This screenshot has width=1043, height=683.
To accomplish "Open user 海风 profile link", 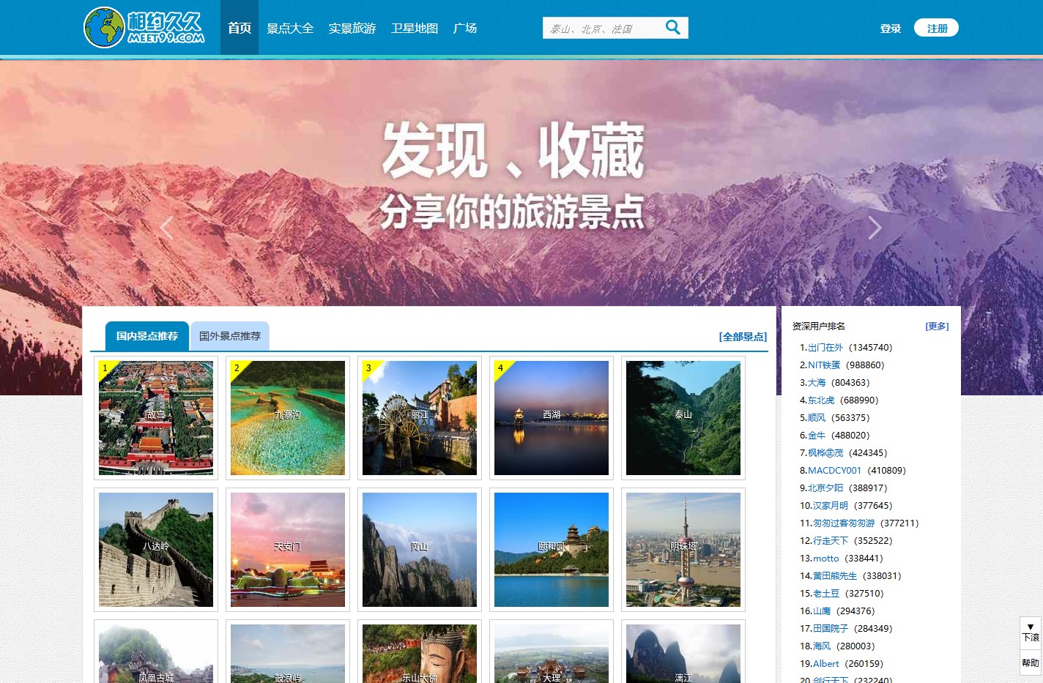I will pos(822,646).
